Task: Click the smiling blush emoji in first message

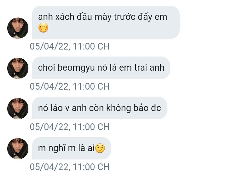Action: click(x=43, y=28)
